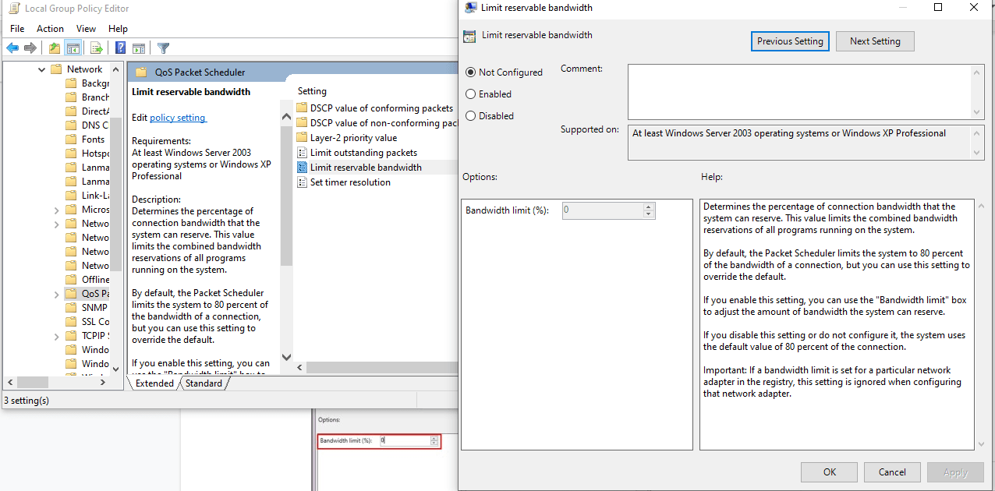995x491 pixels.
Task: Open Help via the question mark icon
Action: [121, 48]
